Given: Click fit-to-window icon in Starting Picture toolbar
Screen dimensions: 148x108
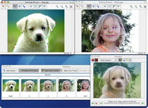Looking at the screenshot, I should click(x=71, y=7).
